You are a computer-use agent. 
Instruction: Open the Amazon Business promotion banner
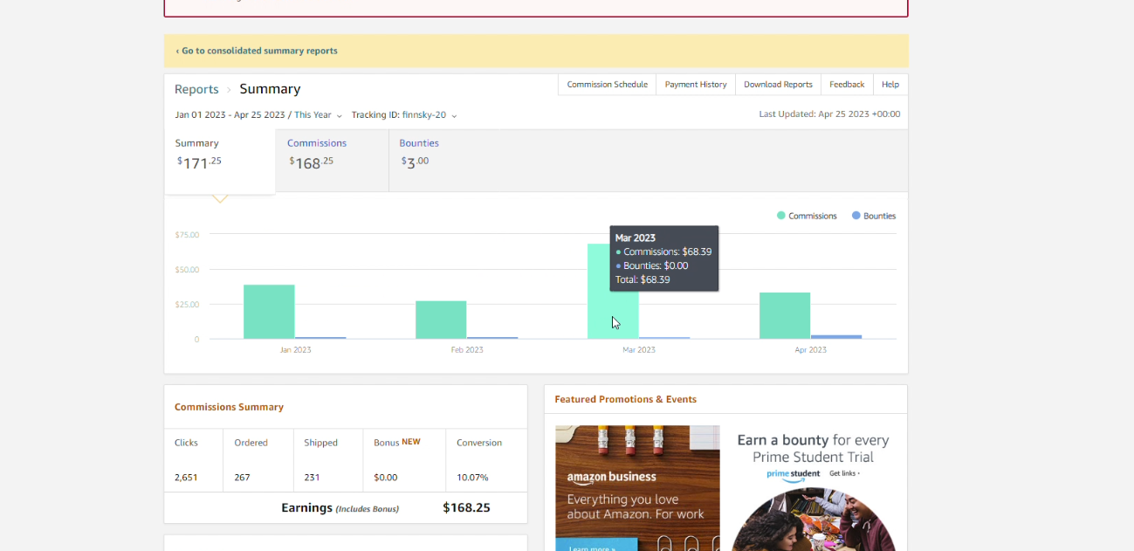click(637, 488)
